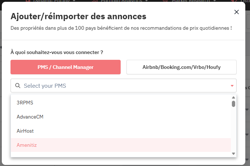The width and height of the screenshot is (250, 166).
Task: Click the PMS list scroll-up arrow
Action: pos(234,97)
